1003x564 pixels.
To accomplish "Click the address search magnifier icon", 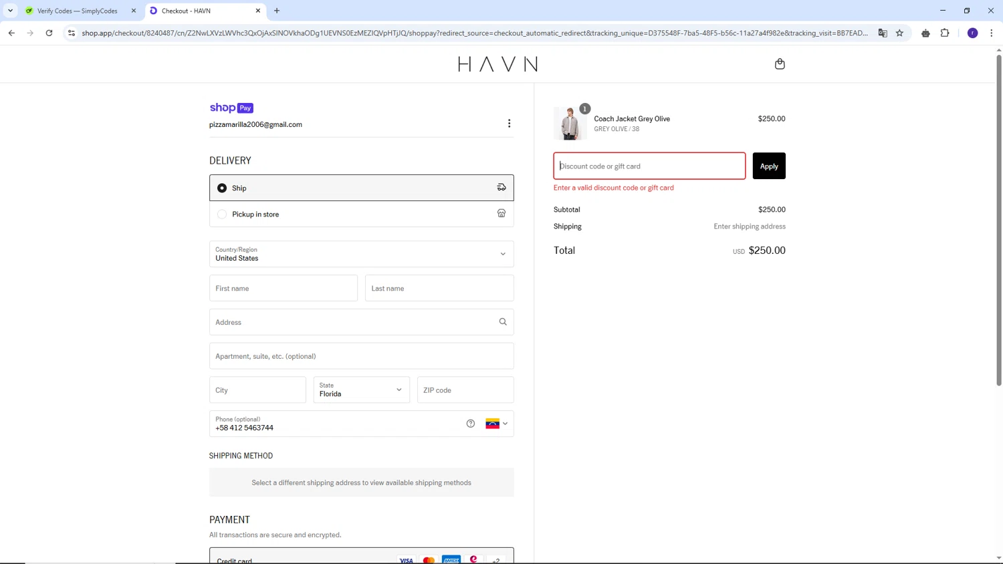I will [503, 322].
